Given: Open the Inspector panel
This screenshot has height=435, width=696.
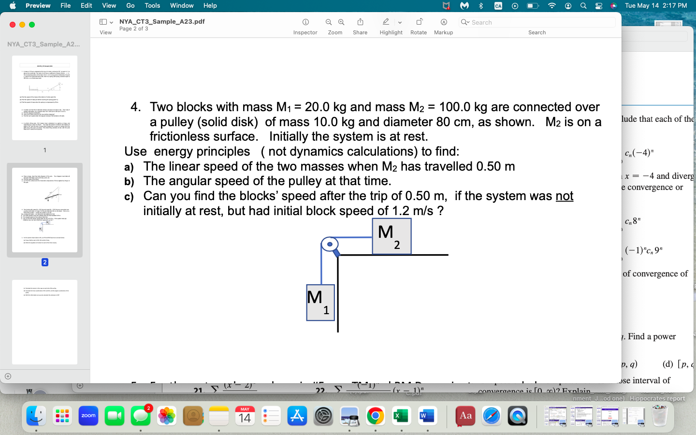Looking at the screenshot, I should tap(304, 22).
